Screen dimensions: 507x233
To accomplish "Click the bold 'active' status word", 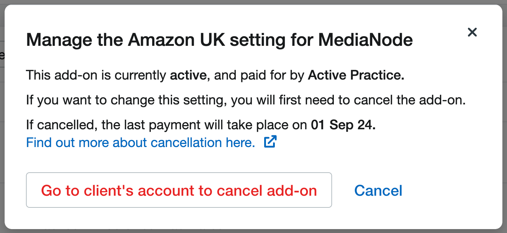I will [188, 75].
